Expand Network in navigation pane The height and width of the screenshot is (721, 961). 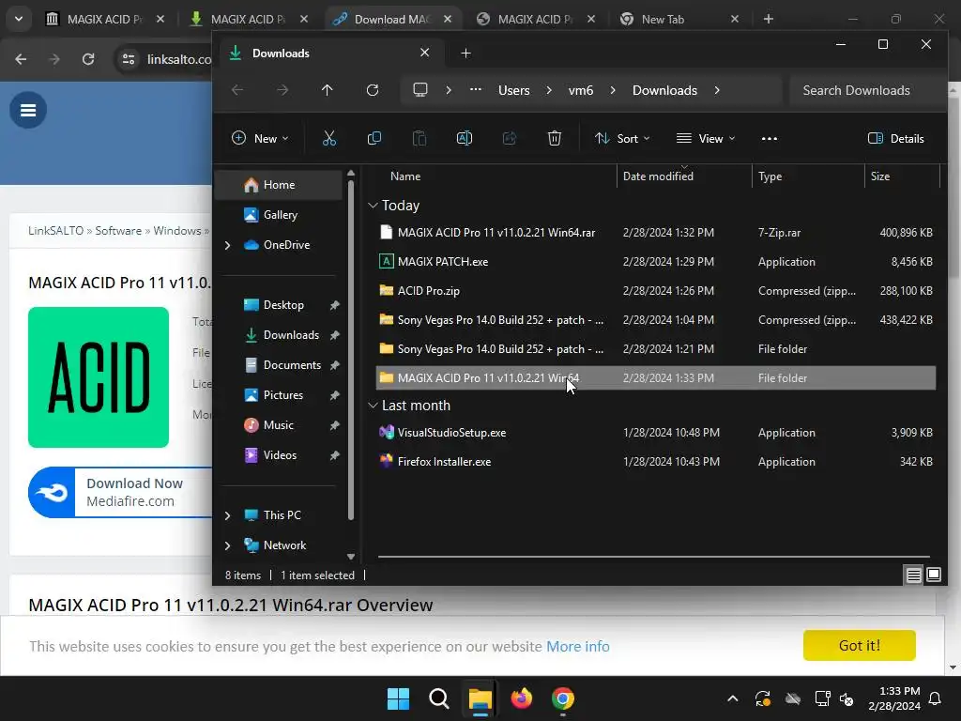[x=227, y=545]
